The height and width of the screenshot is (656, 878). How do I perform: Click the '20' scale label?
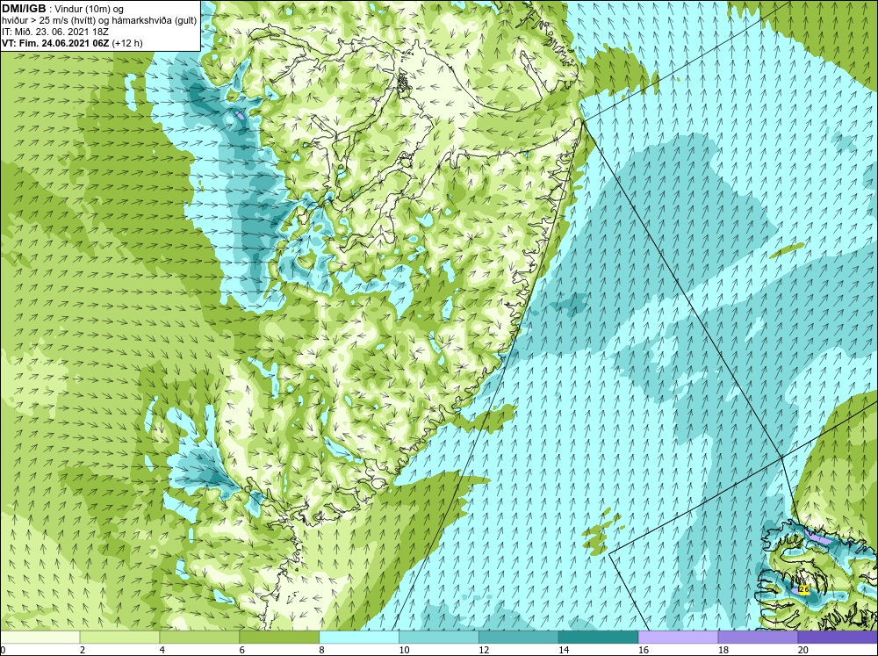[x=803, y=650]
